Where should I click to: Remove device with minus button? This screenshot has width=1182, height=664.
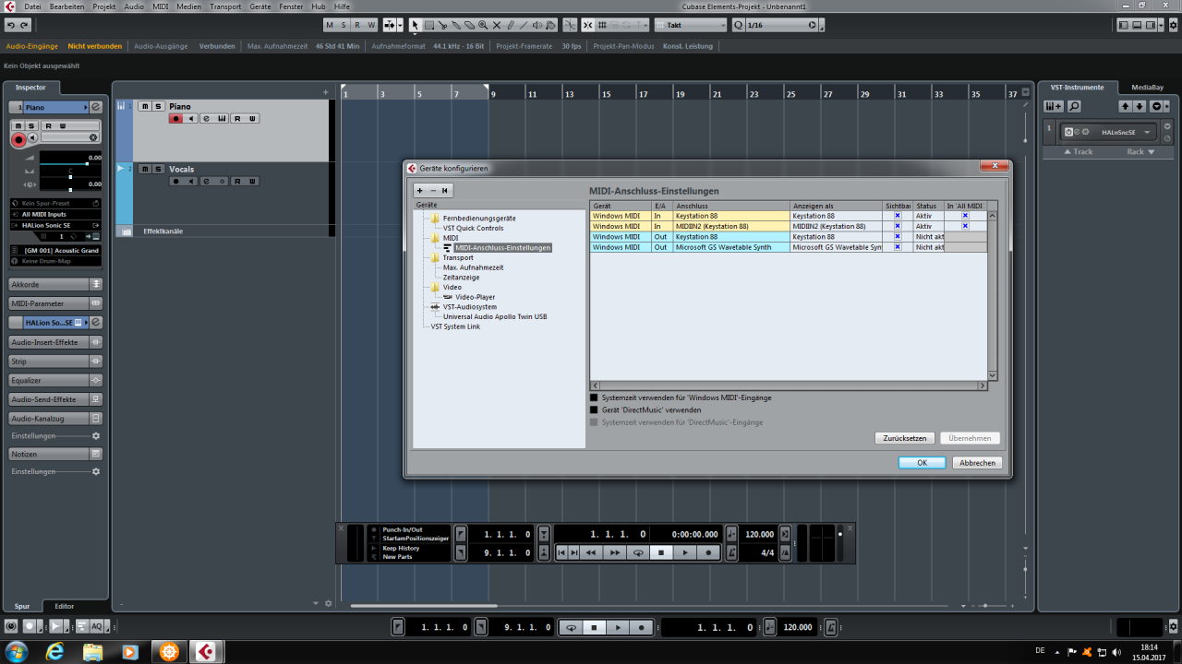click(x=432, y=190)
